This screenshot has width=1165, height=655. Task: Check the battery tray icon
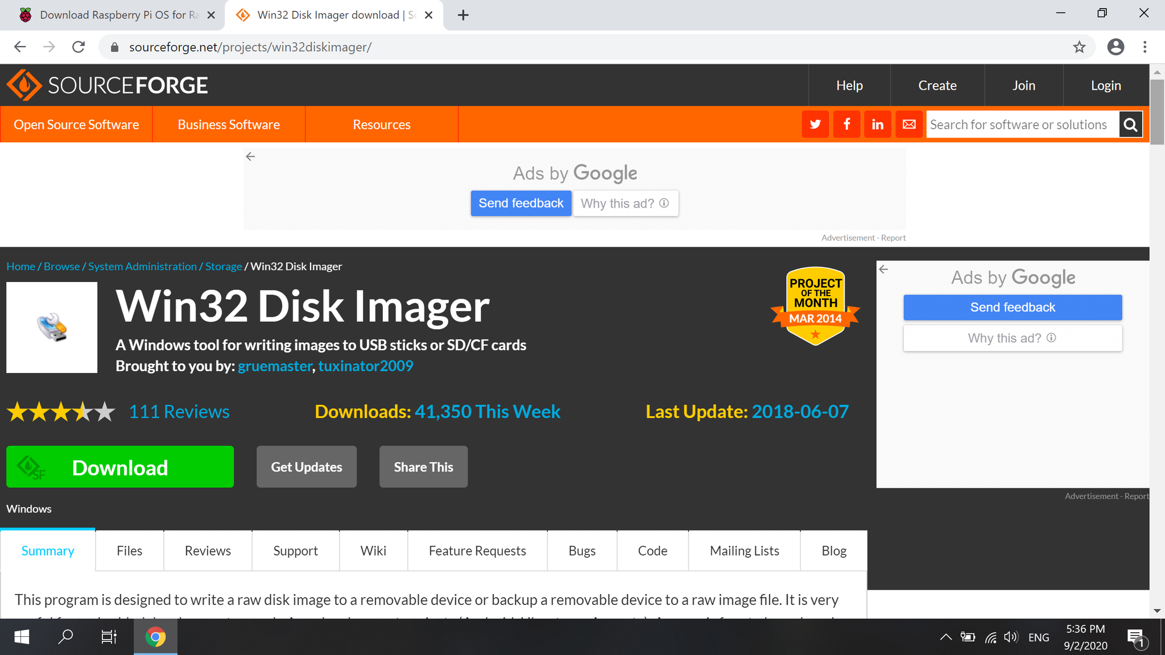(968, 637)
